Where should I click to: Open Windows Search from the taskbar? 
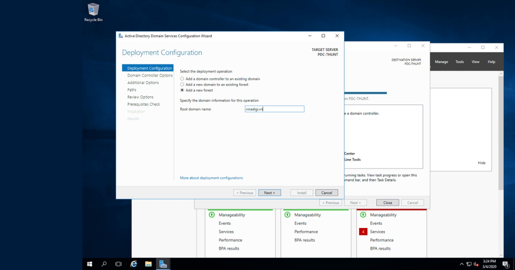tap(103, 264)
